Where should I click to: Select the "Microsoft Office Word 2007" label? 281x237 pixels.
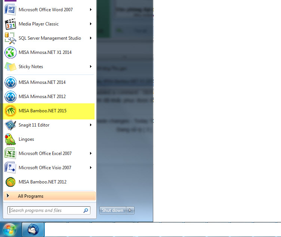46,10
